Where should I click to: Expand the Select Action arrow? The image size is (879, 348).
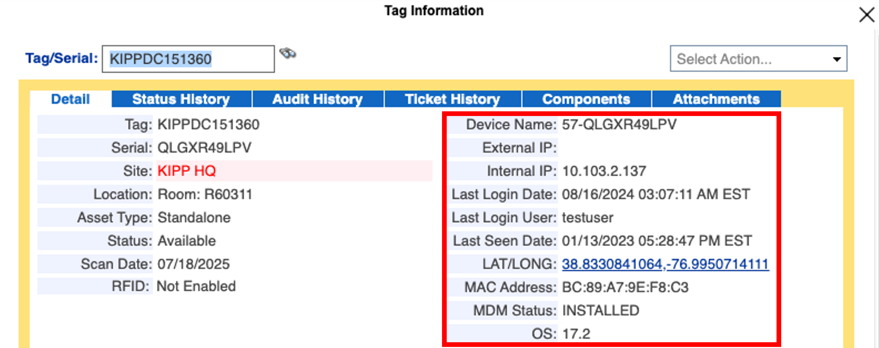[837, 59]
